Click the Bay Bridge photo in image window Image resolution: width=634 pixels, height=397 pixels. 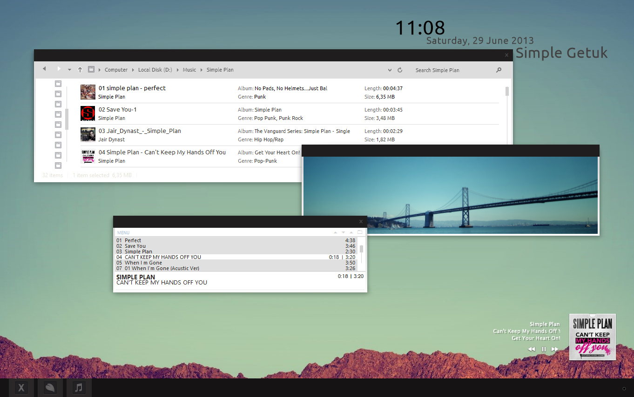click(x=450, y=195)
